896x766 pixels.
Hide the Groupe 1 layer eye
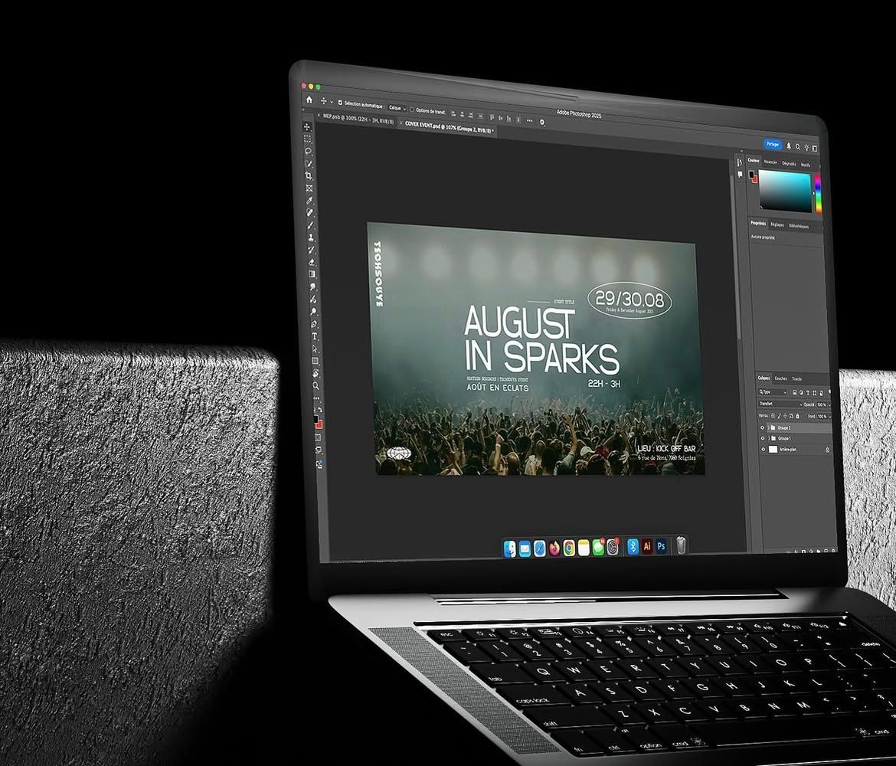click(762, 438)
